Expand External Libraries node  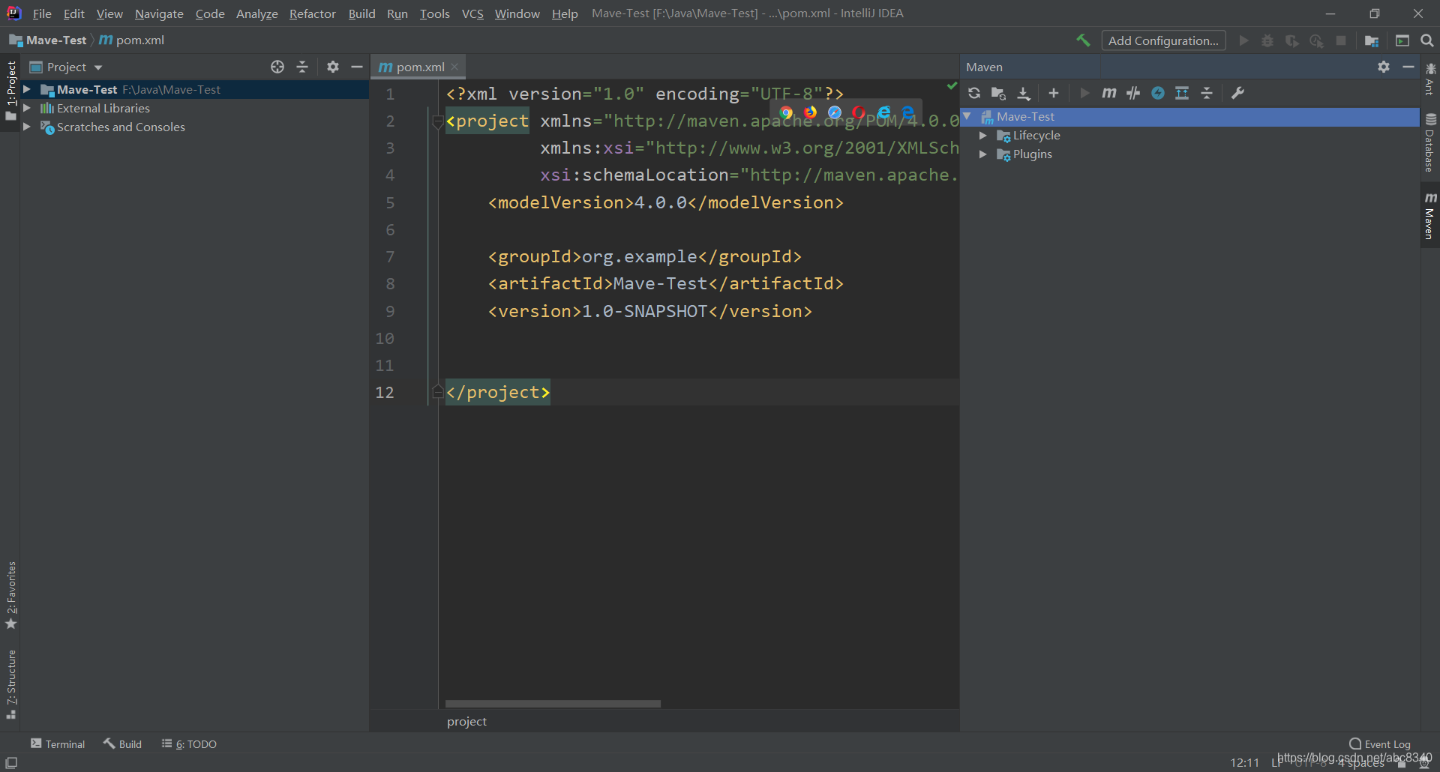27,108
